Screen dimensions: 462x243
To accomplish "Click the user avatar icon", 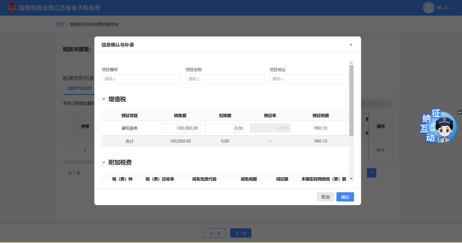I will (428, 8).
